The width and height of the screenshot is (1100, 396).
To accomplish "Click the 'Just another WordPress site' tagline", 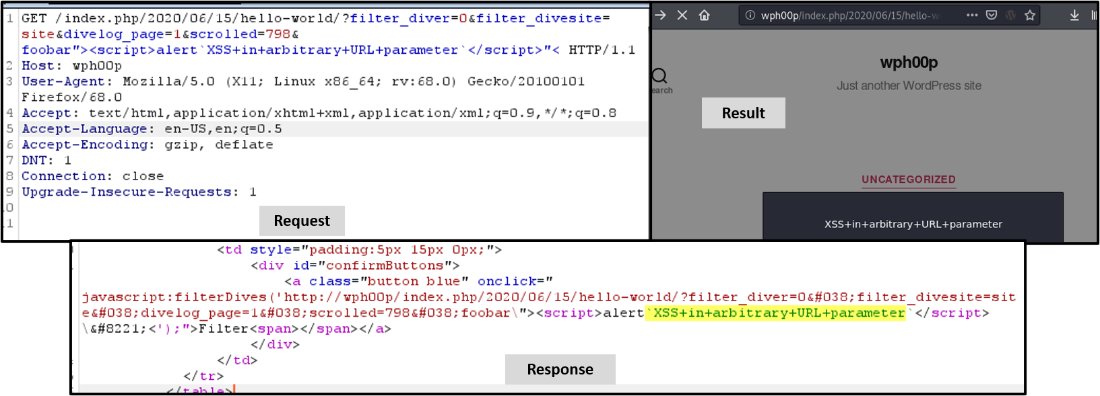I will (909, 85).
